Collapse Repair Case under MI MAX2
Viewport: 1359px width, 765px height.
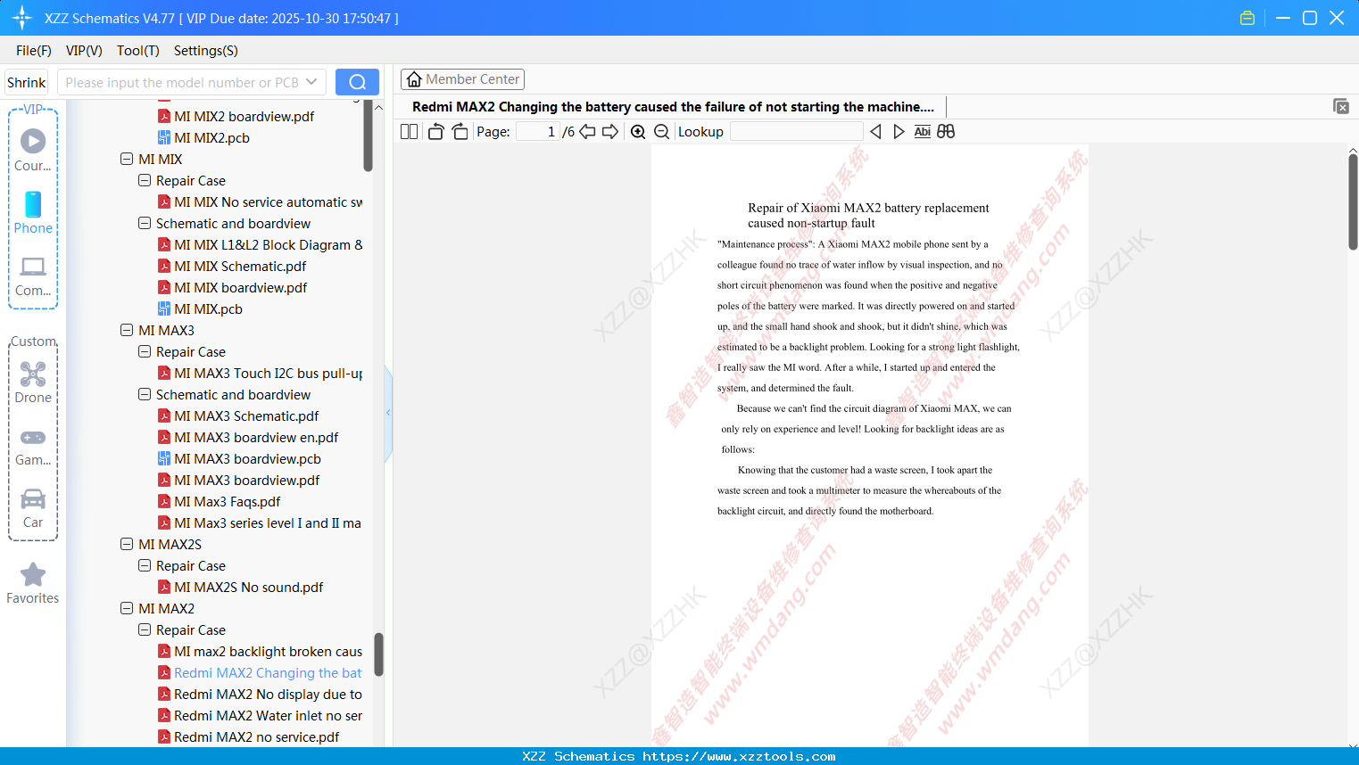coord(145,629)
